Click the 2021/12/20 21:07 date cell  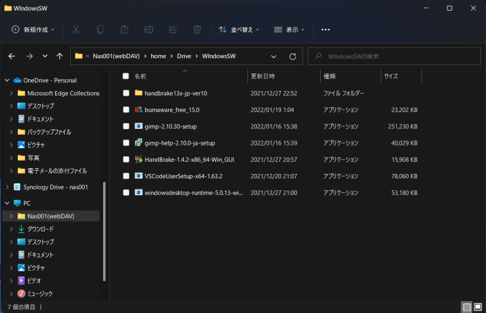[x=274, y=176]
